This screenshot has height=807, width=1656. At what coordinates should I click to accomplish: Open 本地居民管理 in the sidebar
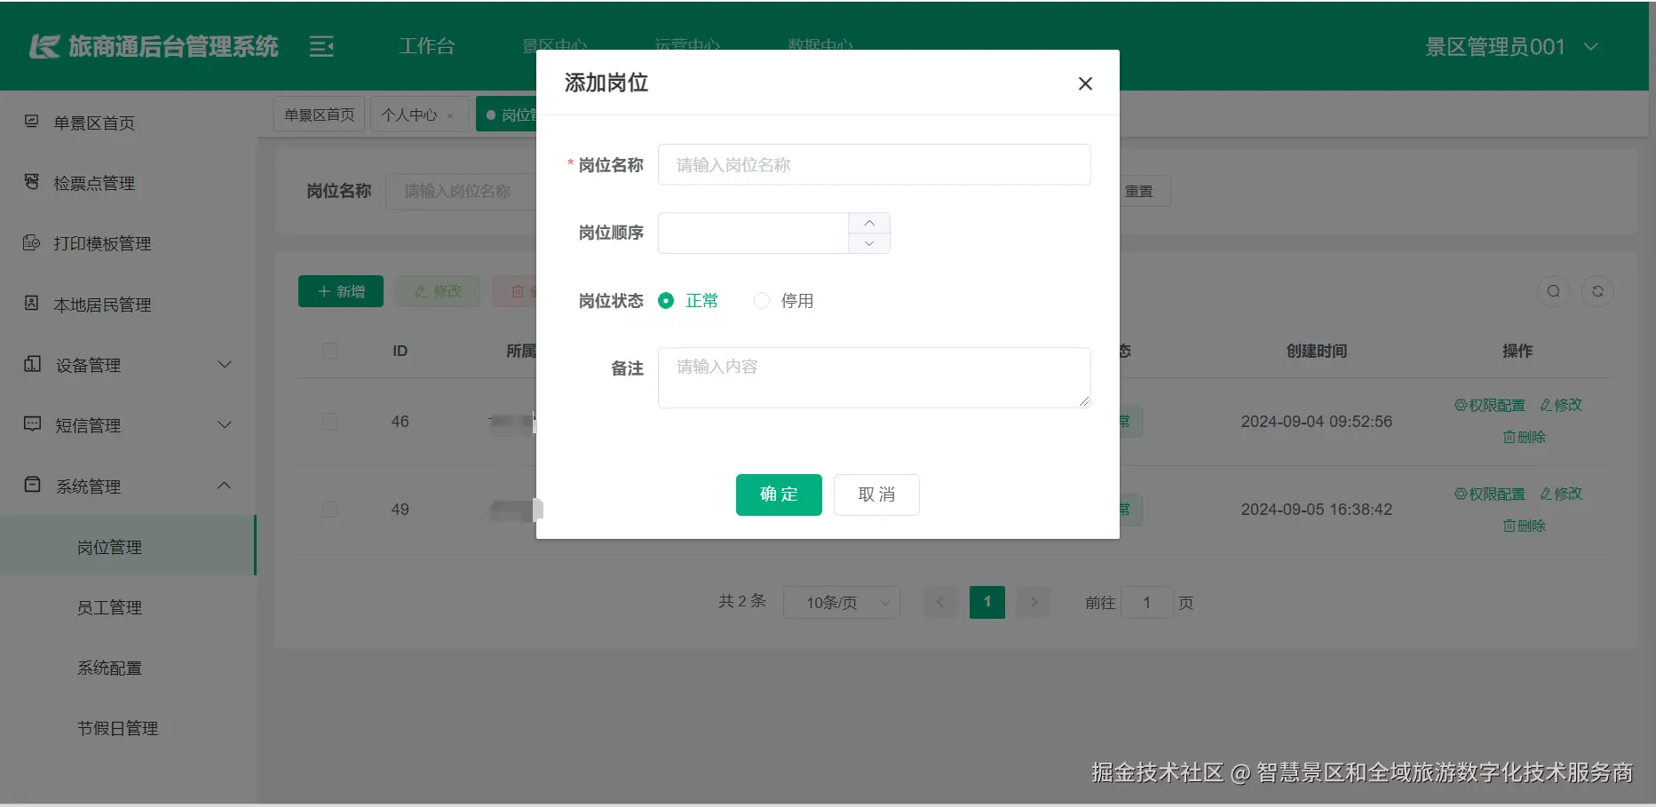100,304
